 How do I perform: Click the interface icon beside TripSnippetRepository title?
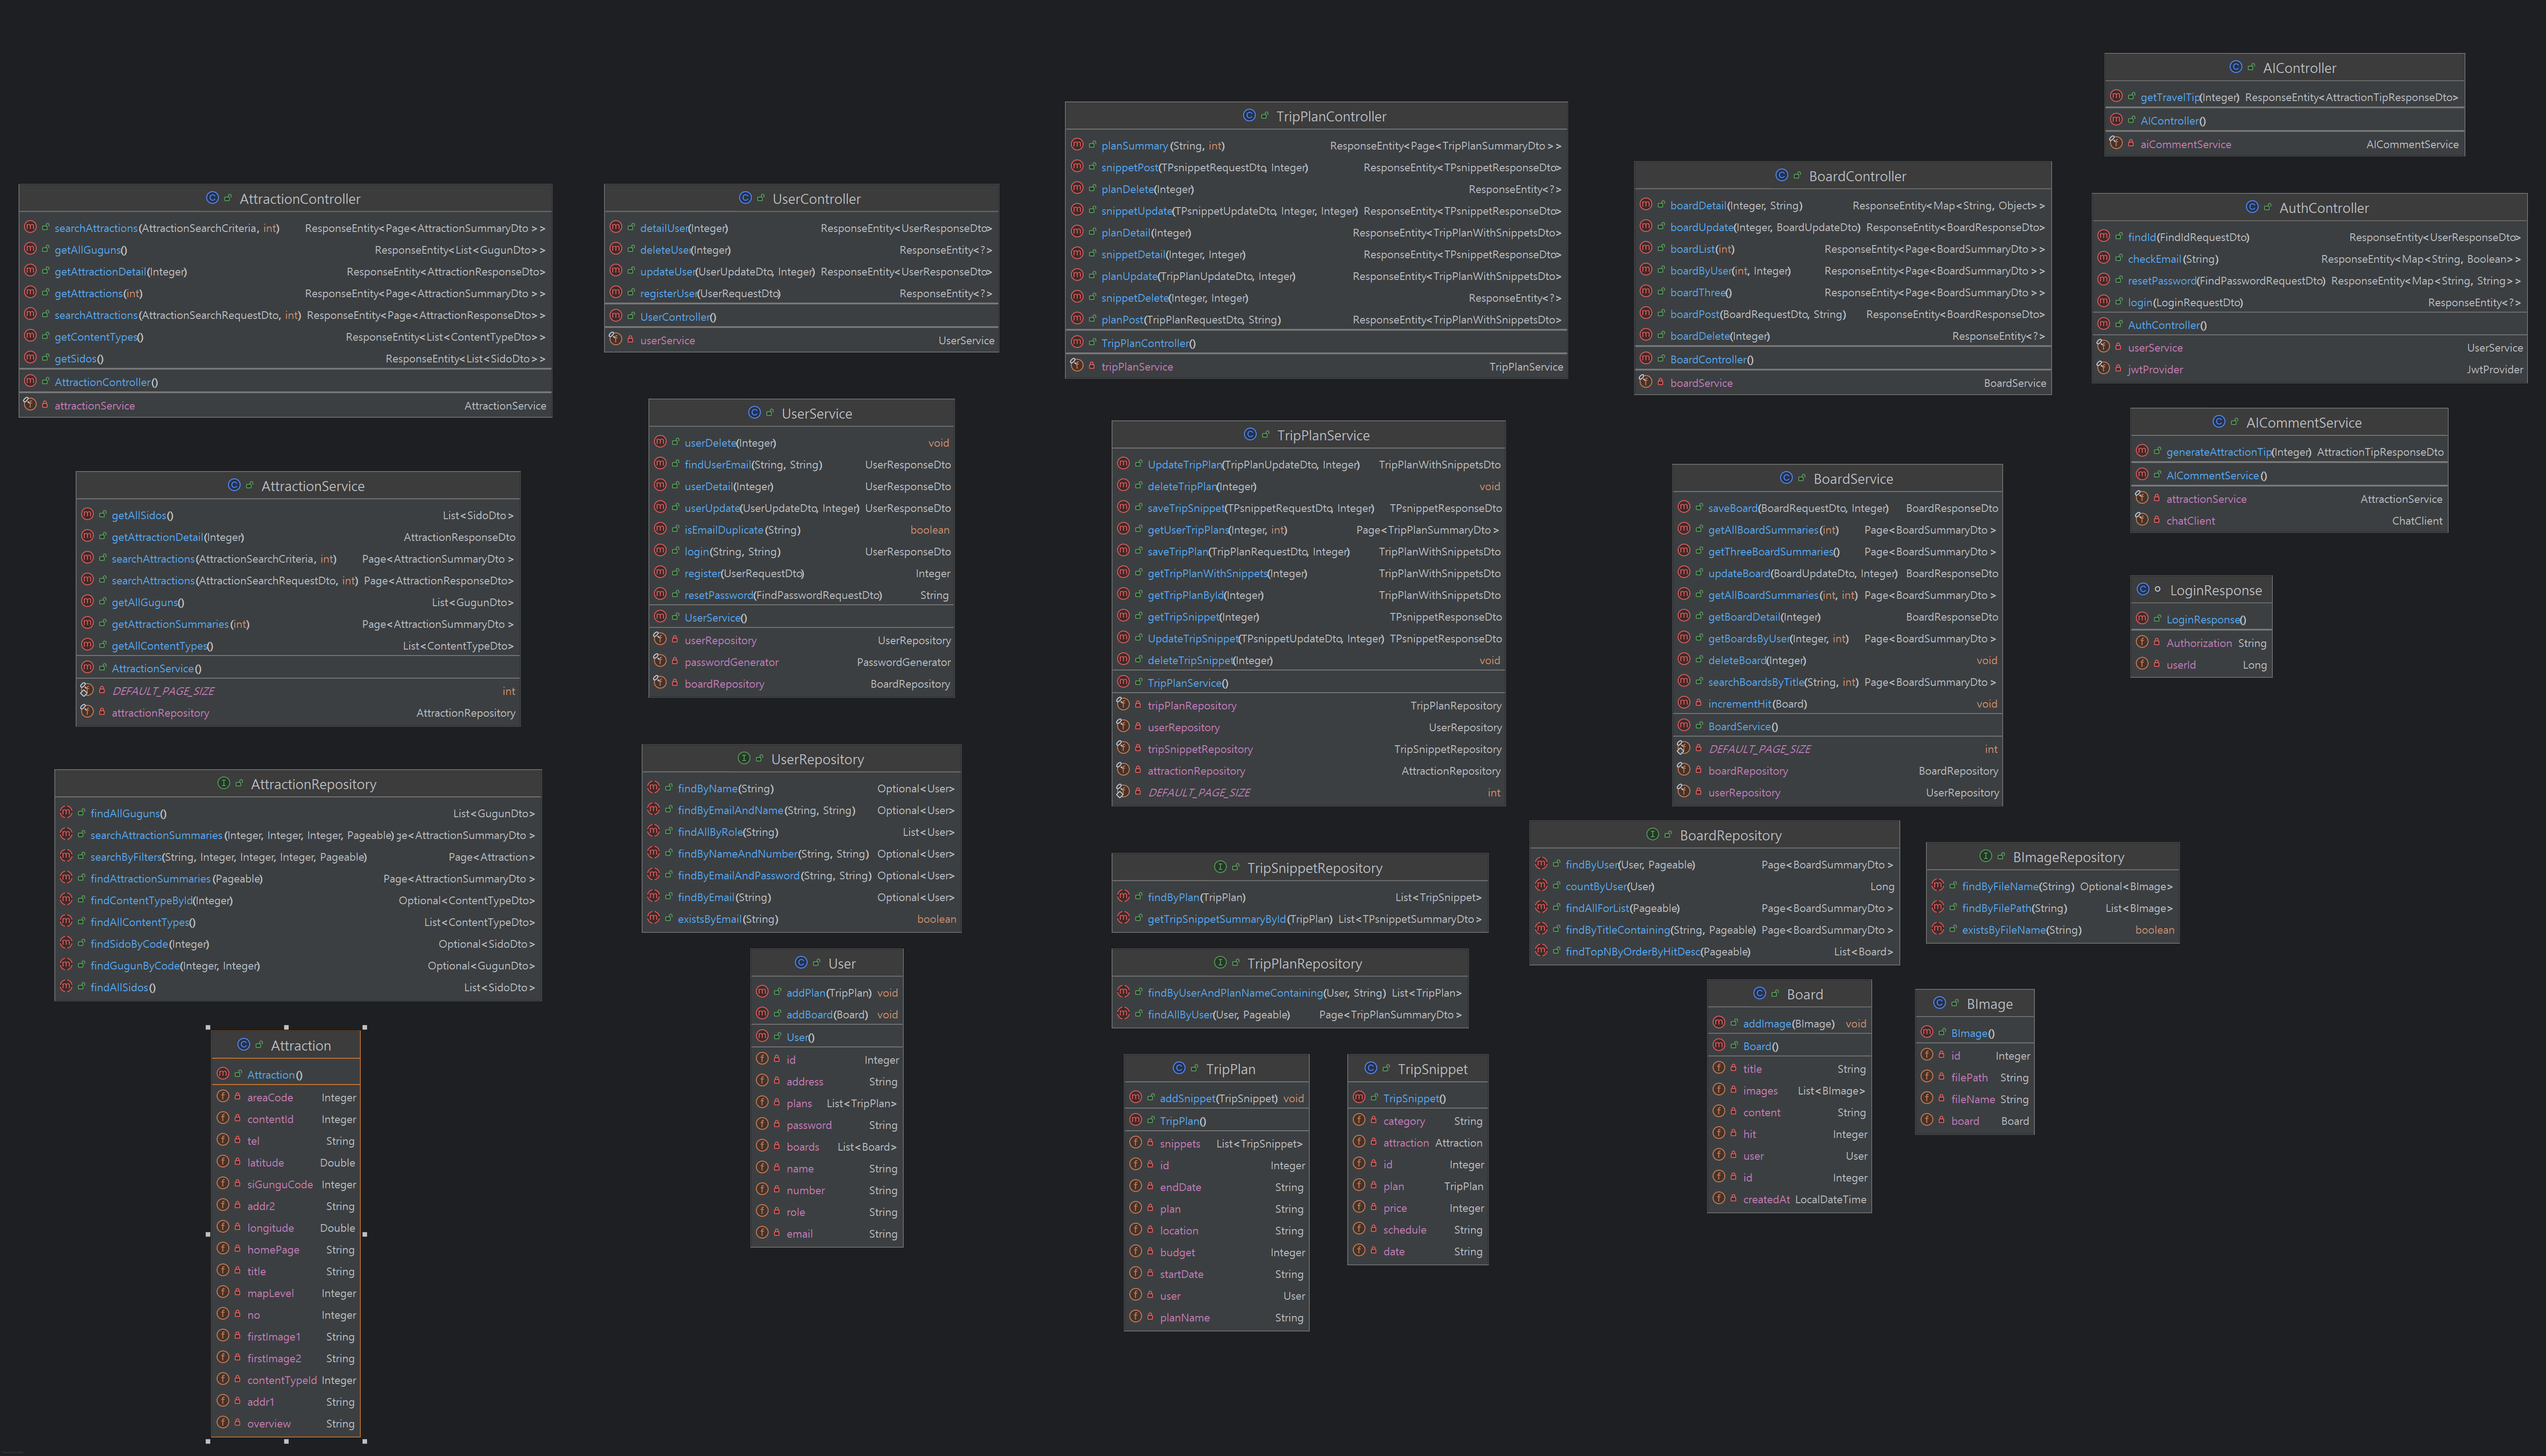[x=1220, y=867]
